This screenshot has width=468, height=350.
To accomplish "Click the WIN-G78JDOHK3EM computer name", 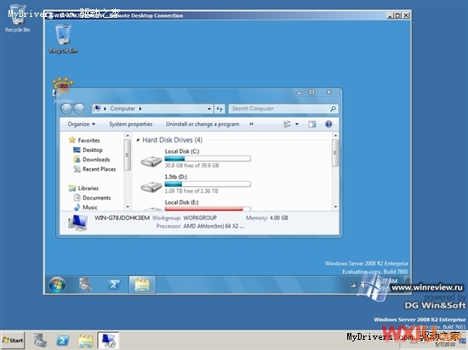I will [x=122, y=217].
